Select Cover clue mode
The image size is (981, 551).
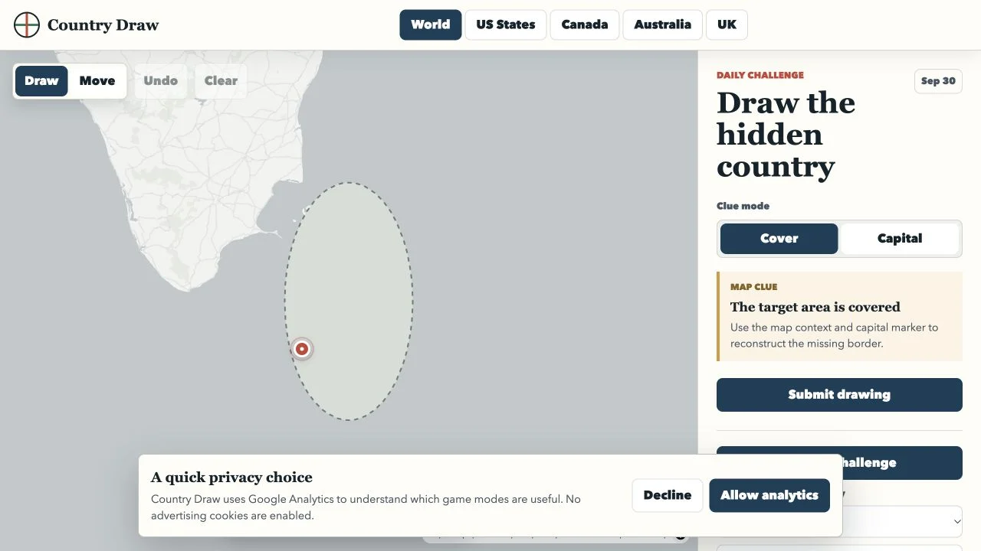pyautogui.click(x=779, y=239)
